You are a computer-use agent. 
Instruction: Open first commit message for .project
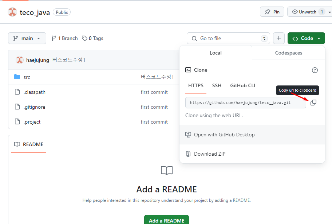click(154, 122)
